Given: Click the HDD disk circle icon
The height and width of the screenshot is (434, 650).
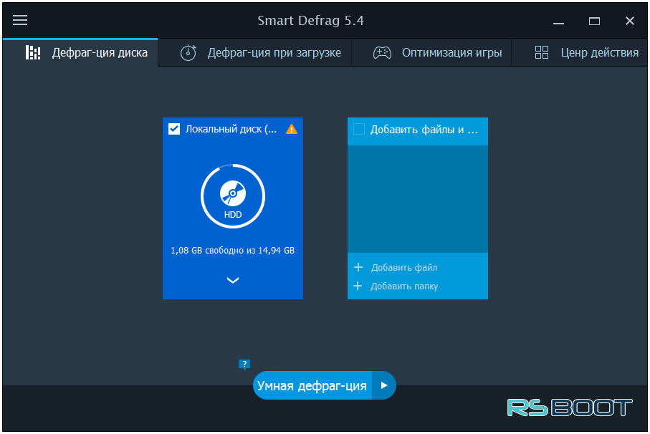Looking at the screenshot, I should coord(233,196).
